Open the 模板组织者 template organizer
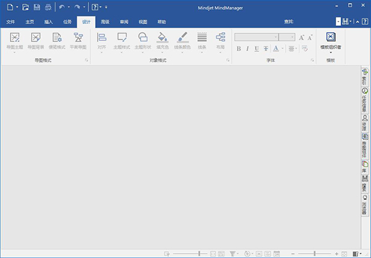Image resolution: width=371 pixels, height=258 pixels. click(x=331, y=42)
